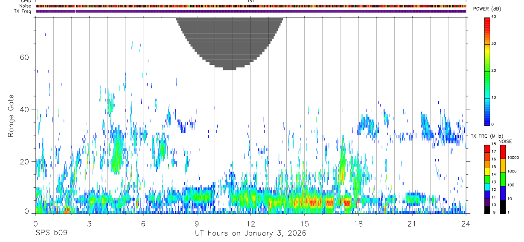Click the 15 tick on the UT hours axis
The width and height of the screenshot is (524, 242).
click(304, 224)
